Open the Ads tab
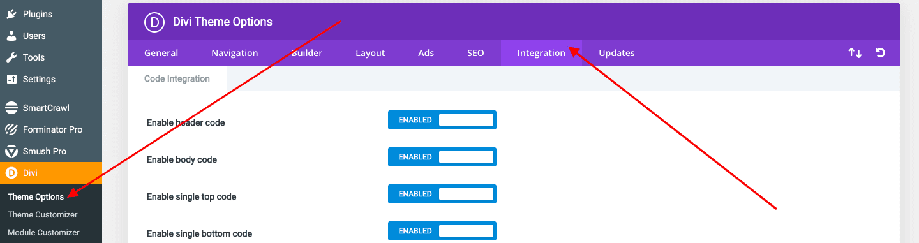Viewport: 919px width, 243px height. click(x=426, y=53)
